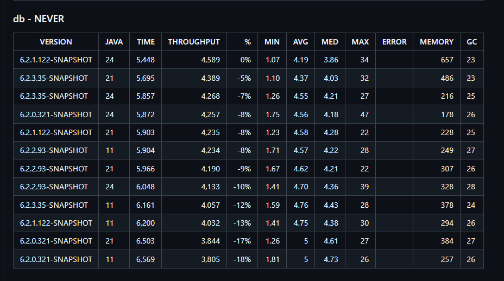
Task: Select the MIN column header
Action: click(x=272, y=42)
